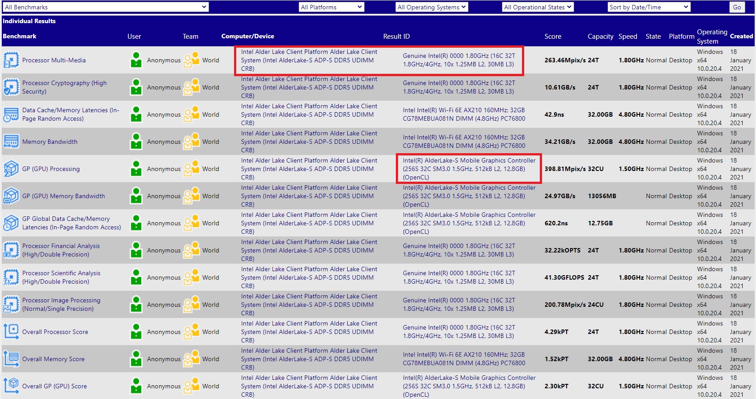Open the GP Global Data Cache/Memory Latencies link
Viewport: 756px width, 399px height.
[72, 223]
